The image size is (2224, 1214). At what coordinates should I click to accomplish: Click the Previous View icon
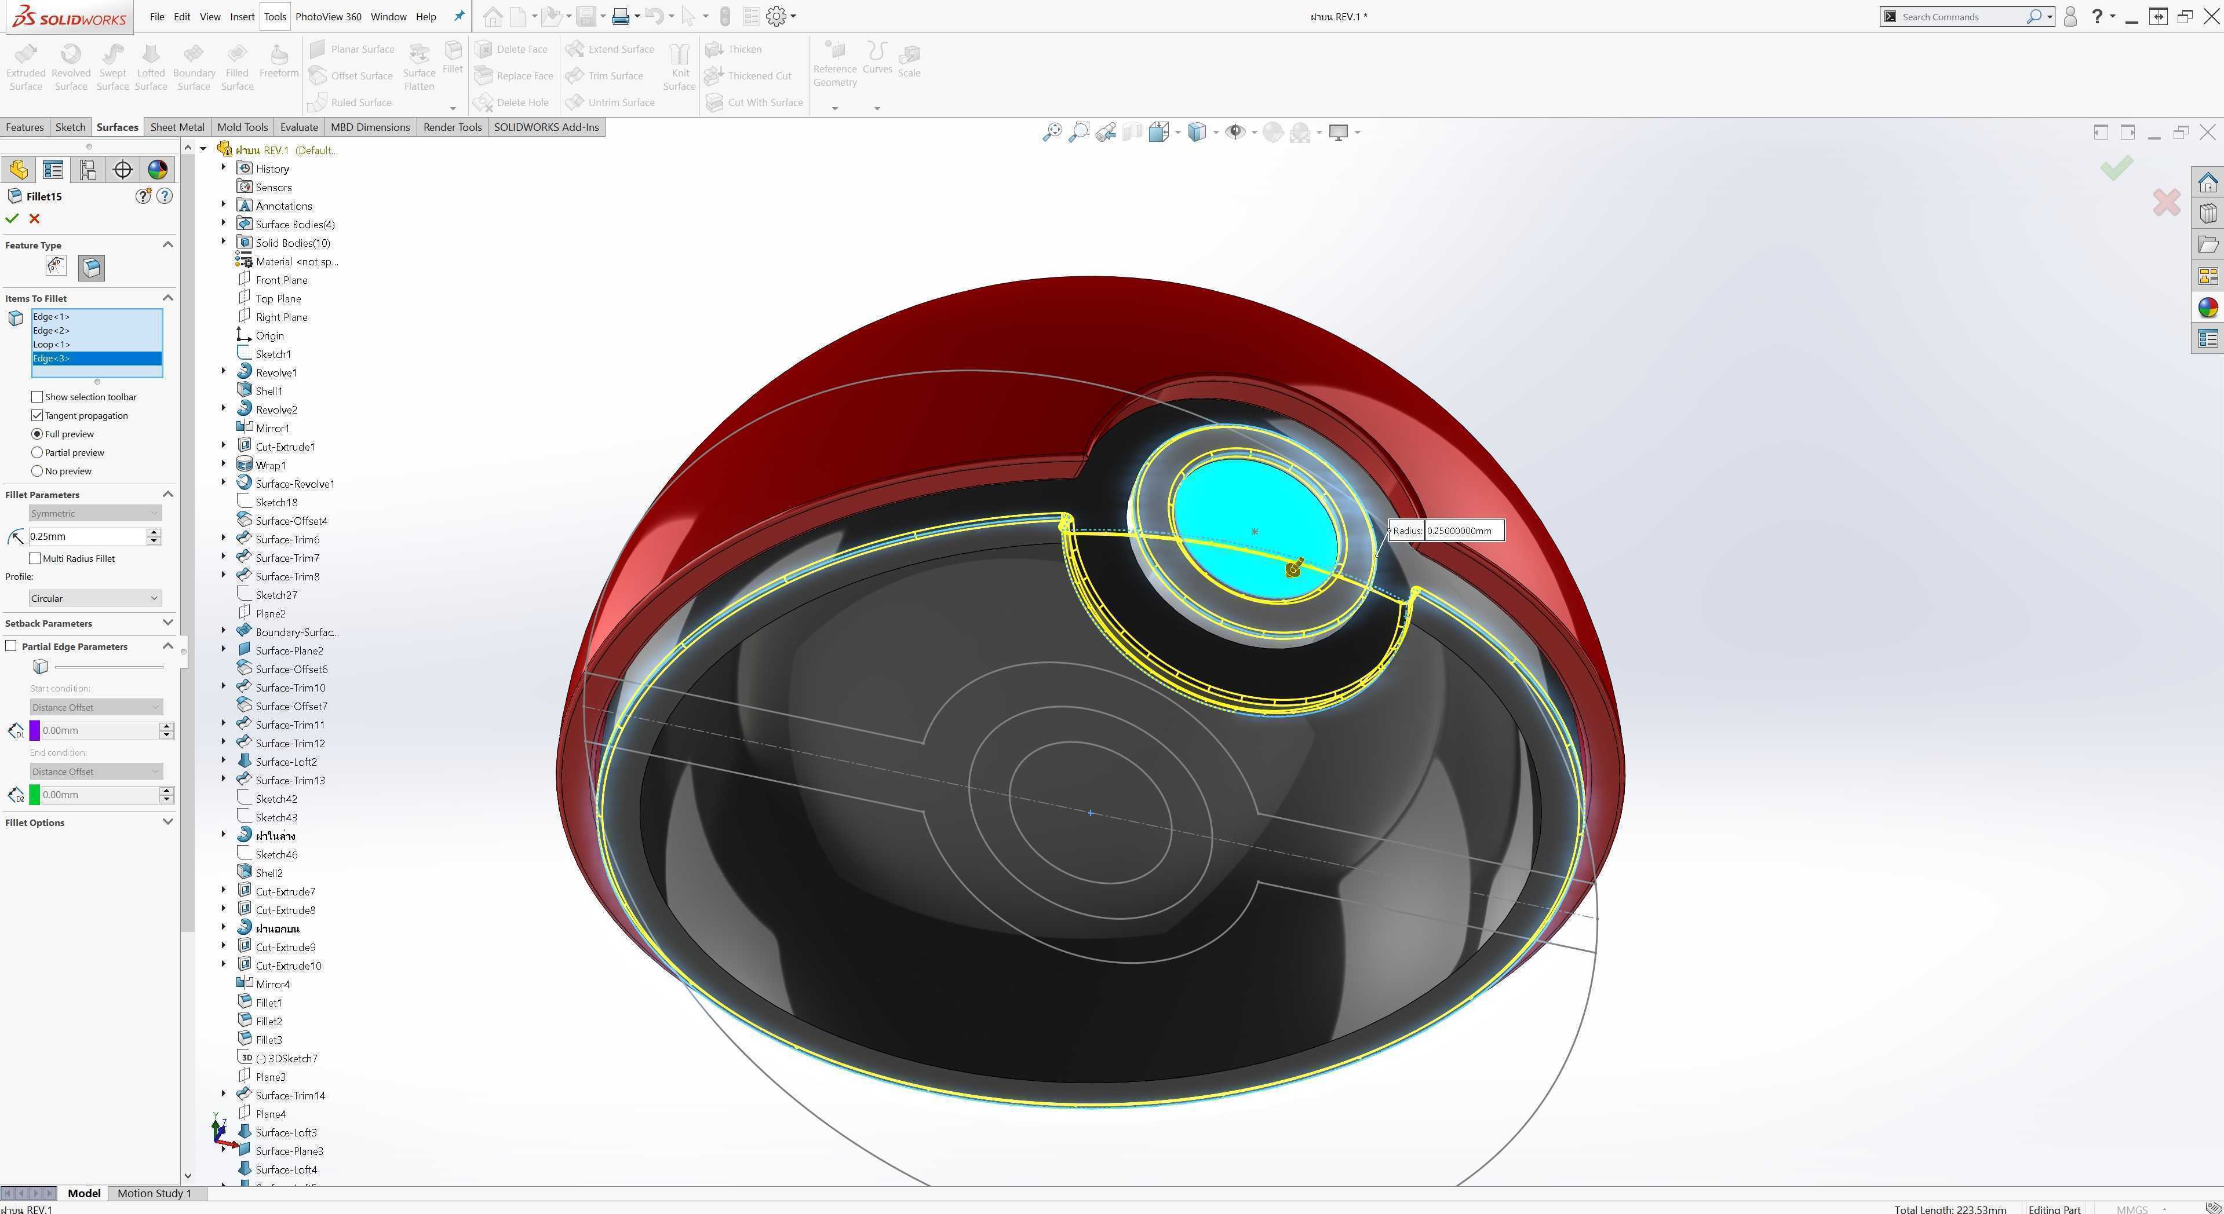[x=1105, y=132]
